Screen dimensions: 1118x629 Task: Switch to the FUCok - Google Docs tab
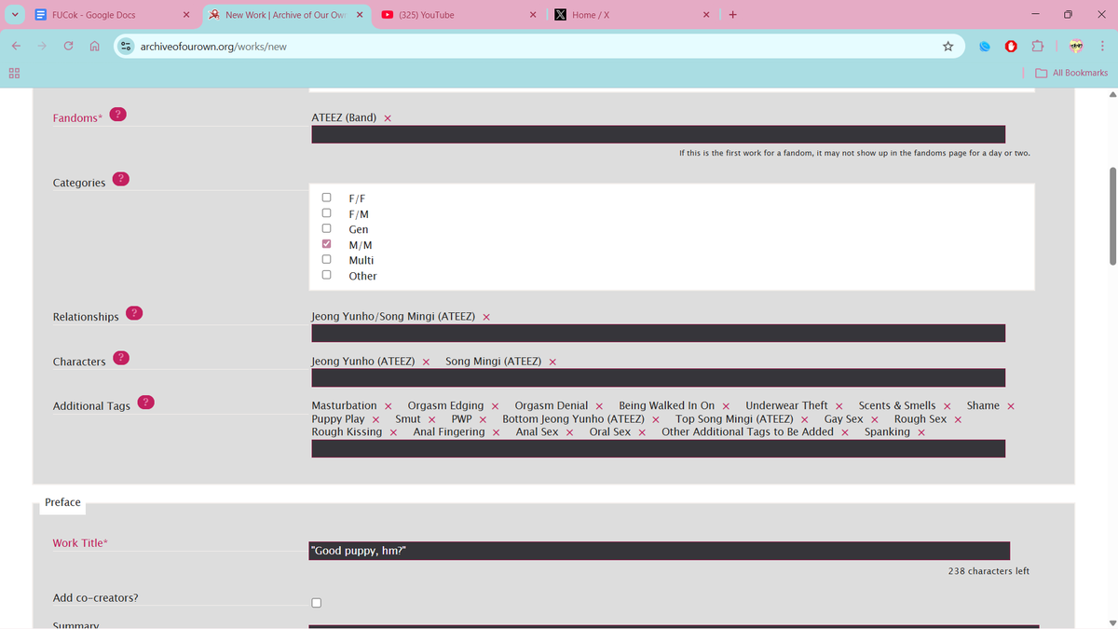click(114, 15)
